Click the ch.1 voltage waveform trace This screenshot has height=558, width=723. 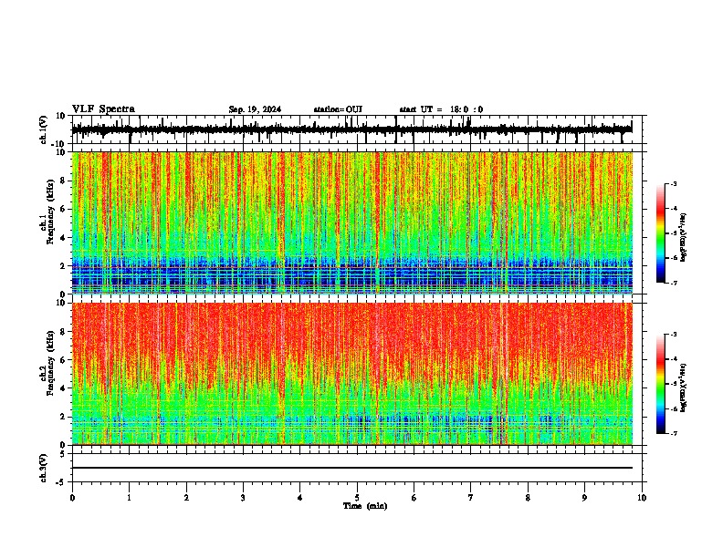coord(351,129)
